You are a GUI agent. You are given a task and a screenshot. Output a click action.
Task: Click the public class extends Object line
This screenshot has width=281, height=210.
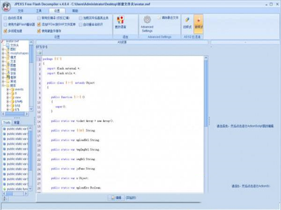click(71, 82)
